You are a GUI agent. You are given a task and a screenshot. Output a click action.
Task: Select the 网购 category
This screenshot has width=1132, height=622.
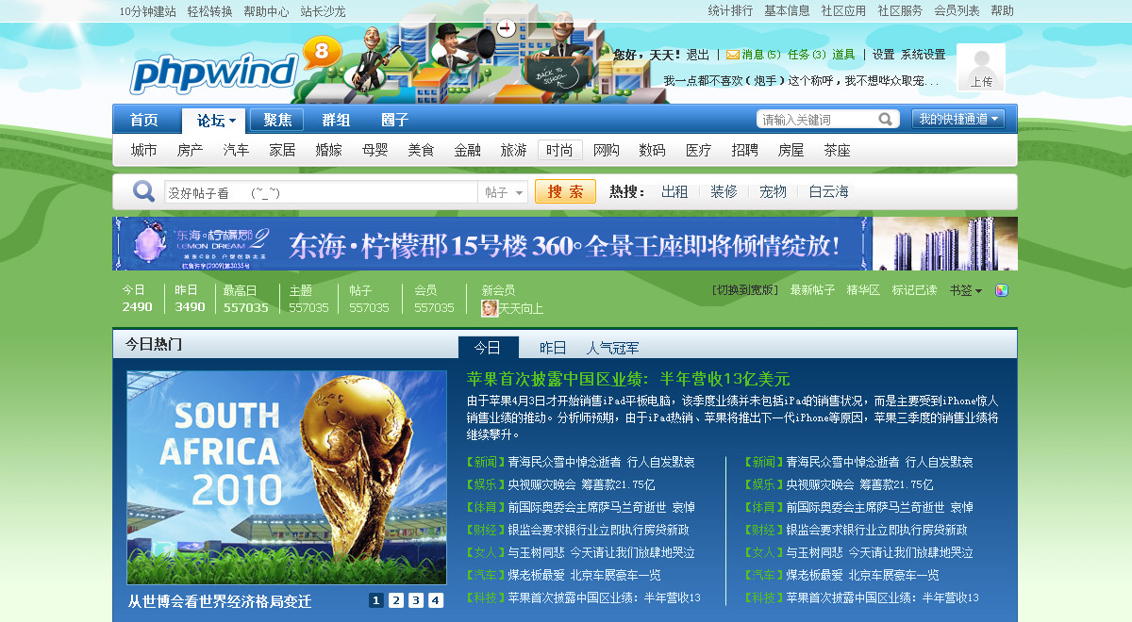tap(607, 151)
